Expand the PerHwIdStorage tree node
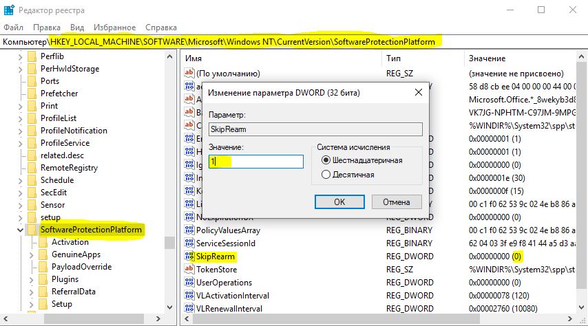 click(x=20, y=69)
